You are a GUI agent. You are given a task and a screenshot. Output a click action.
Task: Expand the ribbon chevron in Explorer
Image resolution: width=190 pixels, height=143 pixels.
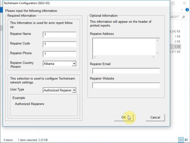tap(182, 9)
